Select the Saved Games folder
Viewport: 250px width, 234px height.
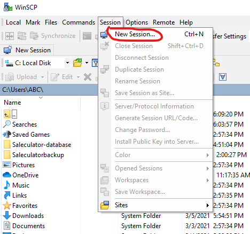point(26,135)
